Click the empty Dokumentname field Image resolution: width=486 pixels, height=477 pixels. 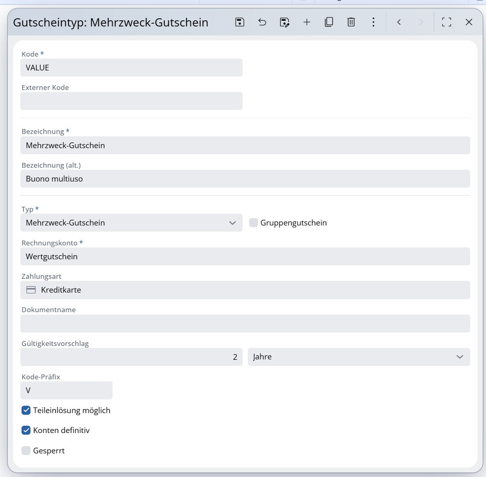[x=245, y=324]
